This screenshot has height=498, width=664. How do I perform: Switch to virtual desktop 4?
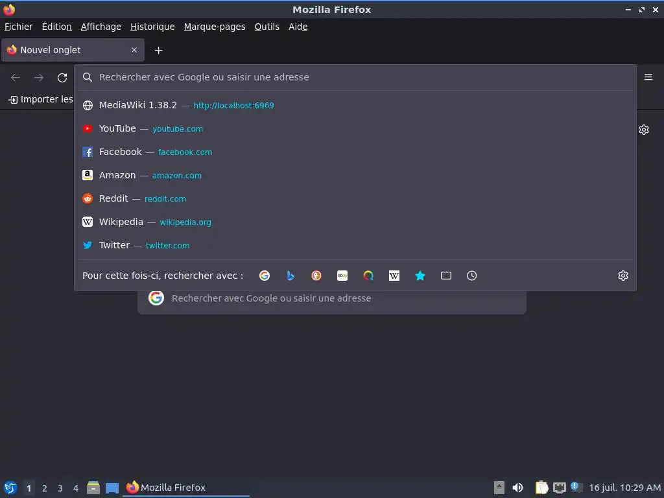tap(76, 488)
